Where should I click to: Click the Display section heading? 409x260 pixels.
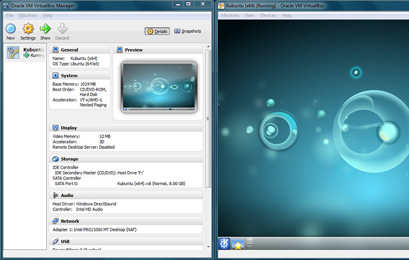point(69,128)
